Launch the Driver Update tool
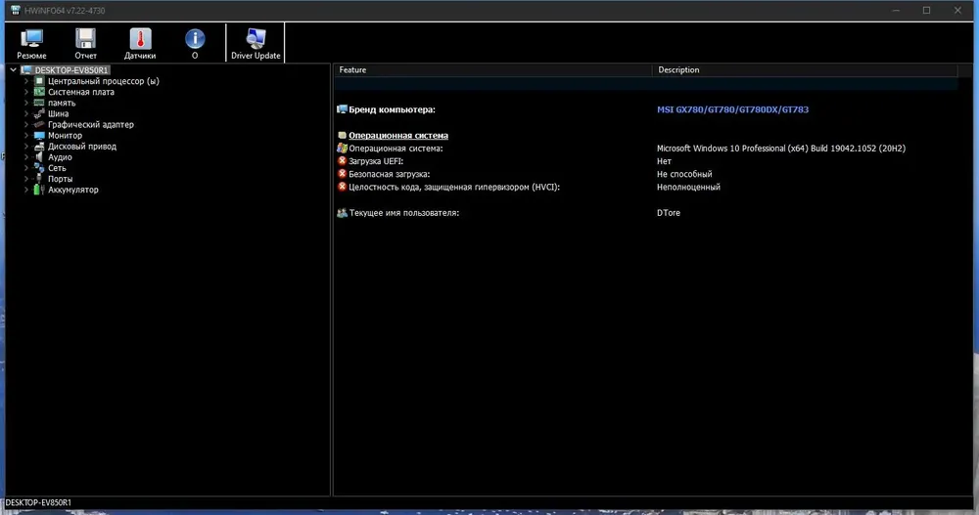The image size is (979, 515). click(256, 43)
